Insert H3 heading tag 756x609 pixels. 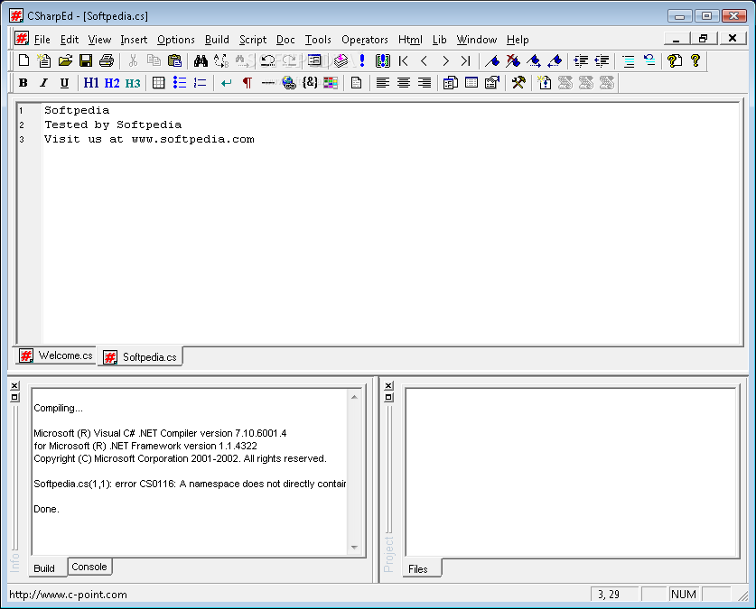[x=133, y=83]
